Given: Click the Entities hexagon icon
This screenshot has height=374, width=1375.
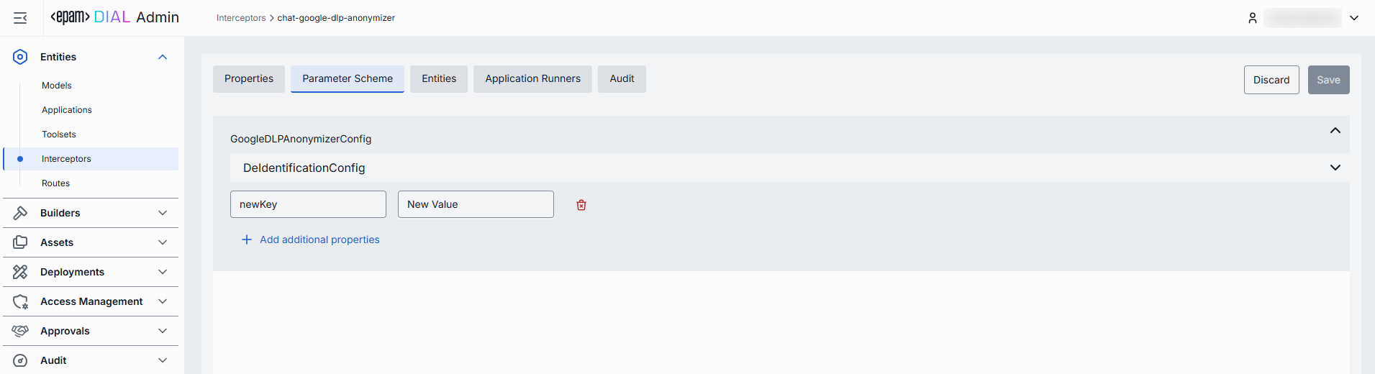Looking at the screenshot, I should (x=20, y=57).
